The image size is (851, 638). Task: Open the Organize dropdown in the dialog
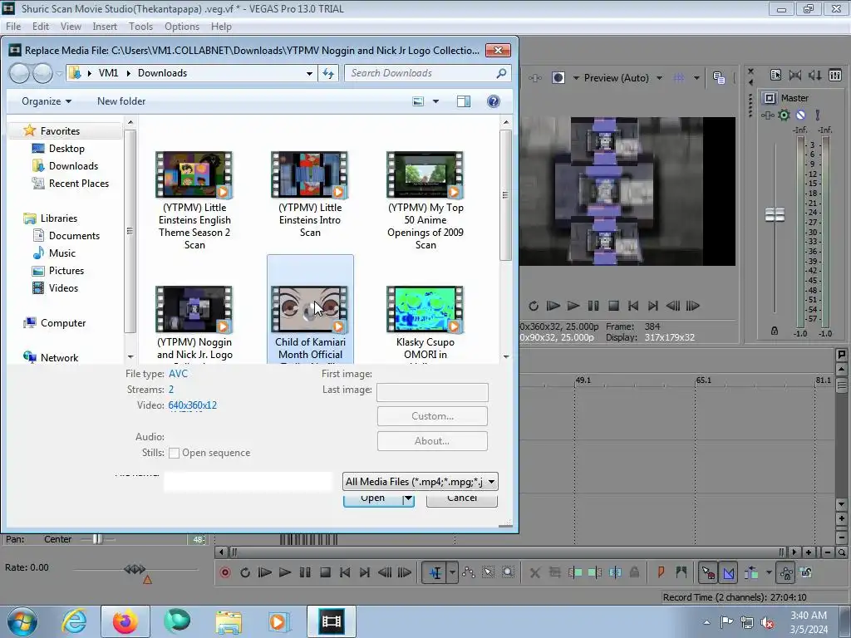point(47,101)
